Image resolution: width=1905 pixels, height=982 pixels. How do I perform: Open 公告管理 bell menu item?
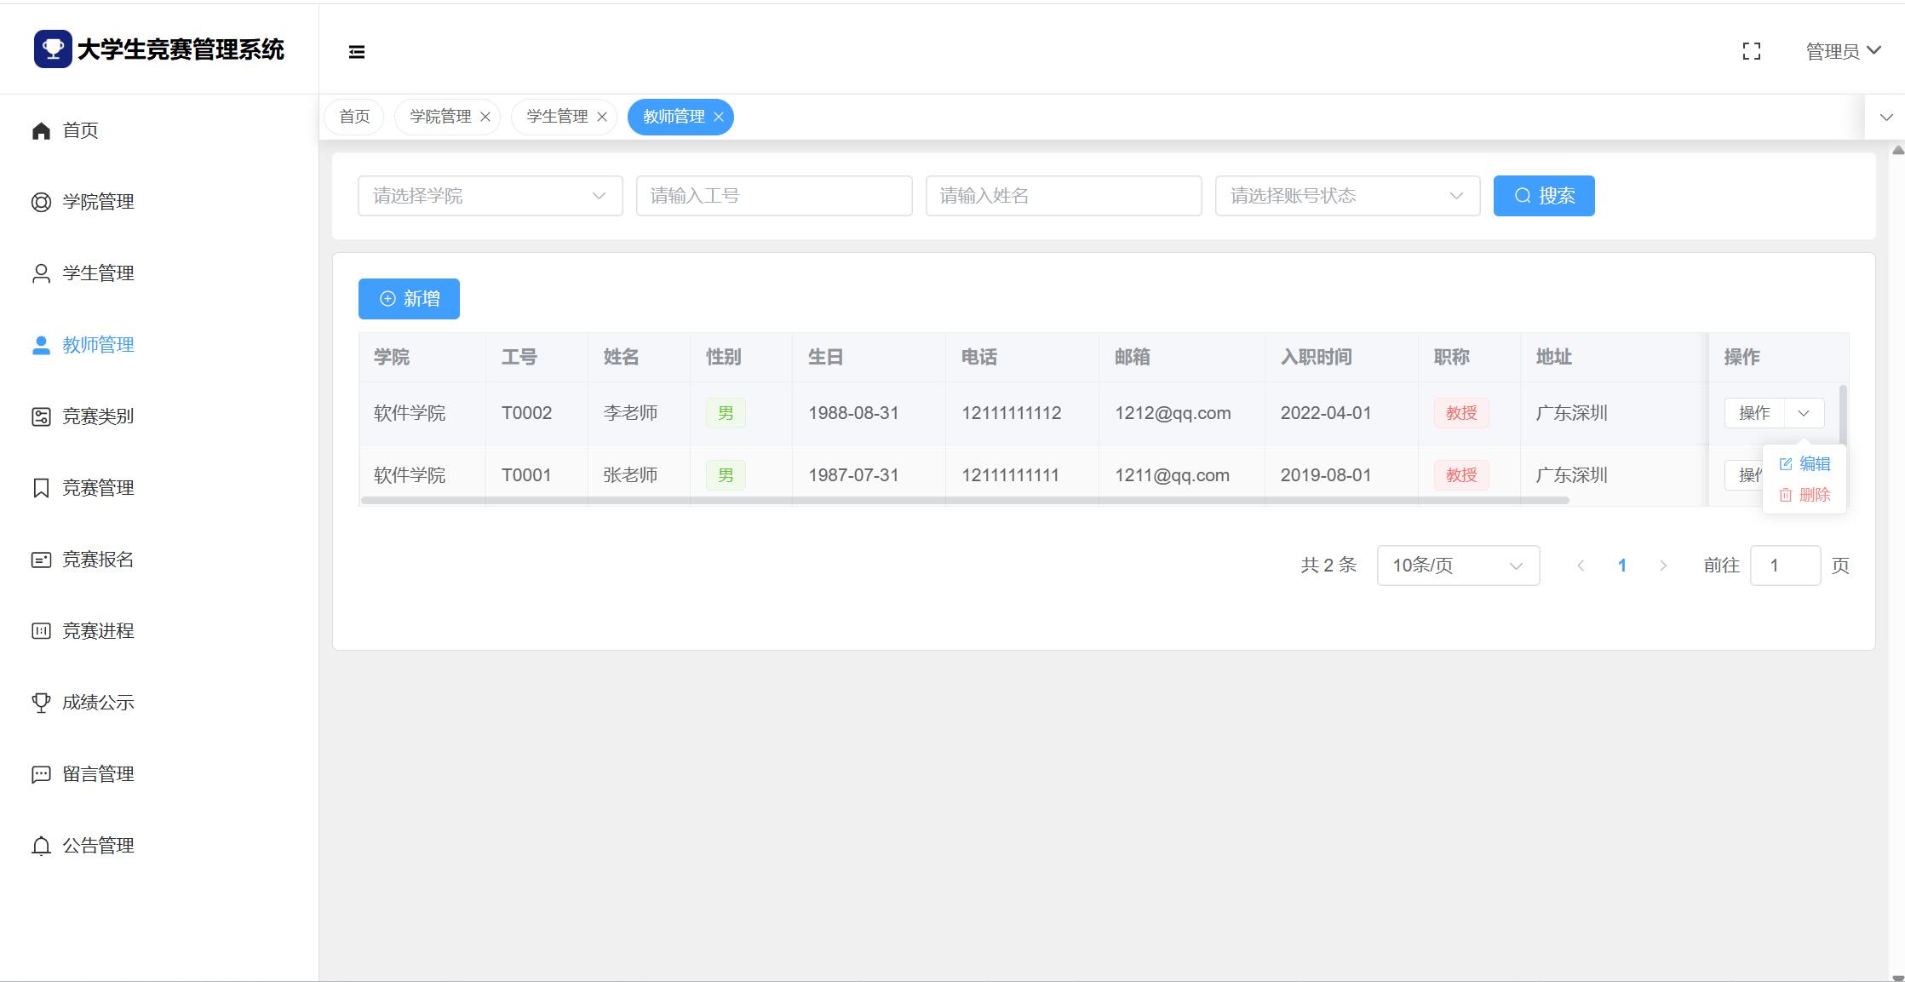click(97, 846)
